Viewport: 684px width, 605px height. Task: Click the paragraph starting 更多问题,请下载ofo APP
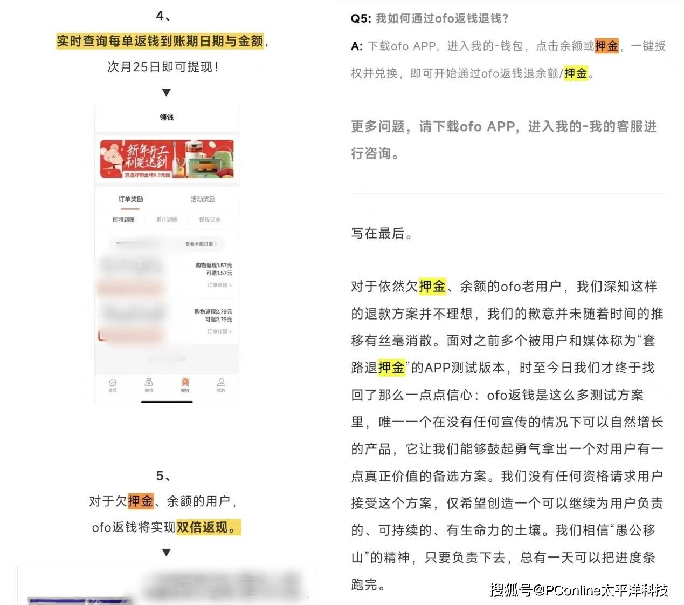pos(503,140)
